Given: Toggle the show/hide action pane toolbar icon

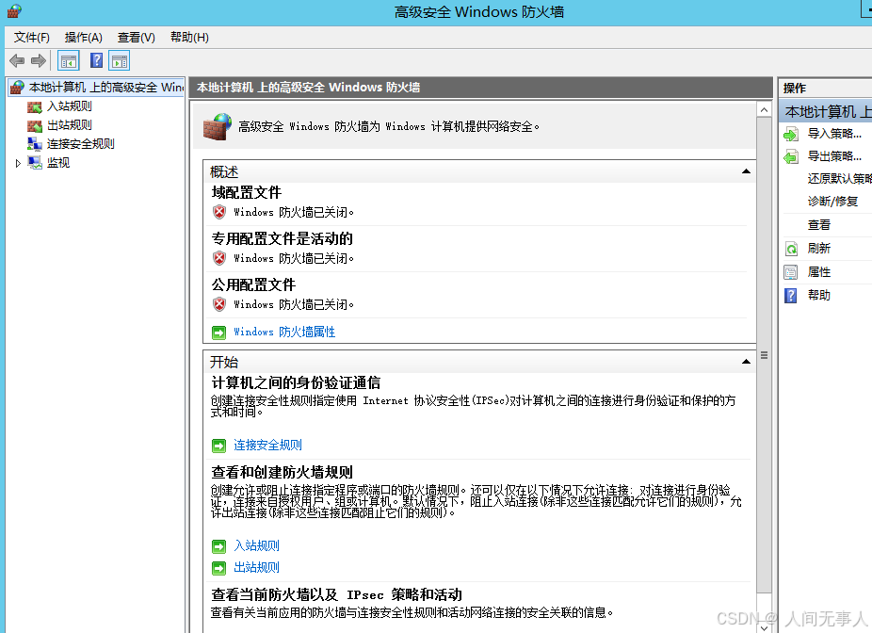Looking at the screenshot, I should (x=119, y=60).
